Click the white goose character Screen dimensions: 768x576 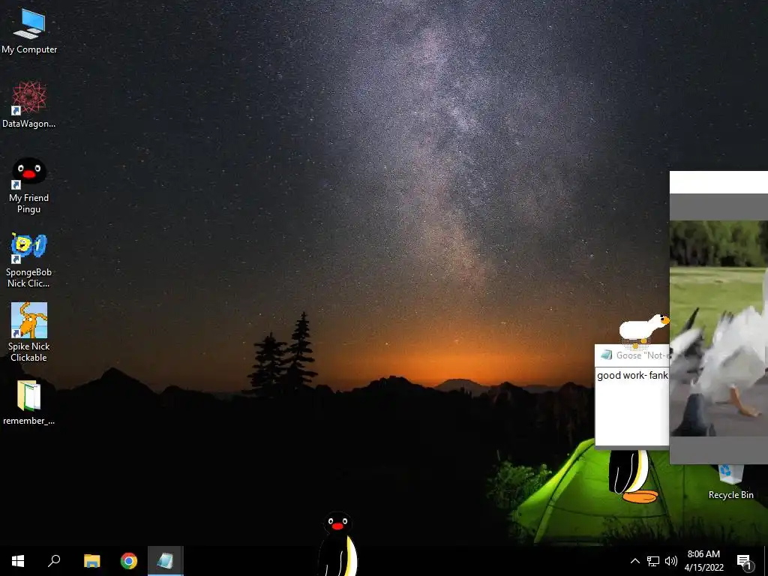[x=643, y=328]
